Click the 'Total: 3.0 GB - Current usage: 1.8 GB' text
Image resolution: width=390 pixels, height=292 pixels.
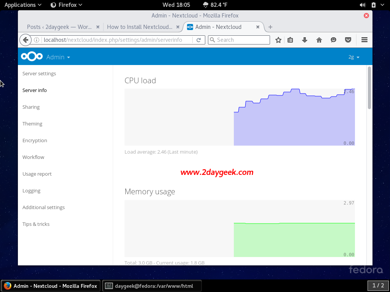pyautogui.click(x=165, y=263)
